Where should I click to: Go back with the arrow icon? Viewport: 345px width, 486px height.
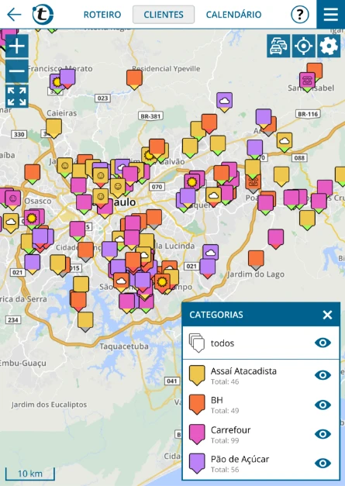pos(14,15)
